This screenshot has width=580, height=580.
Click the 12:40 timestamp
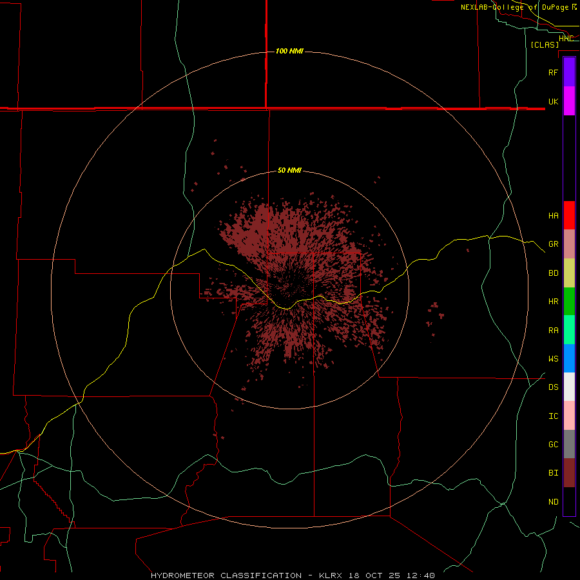point(422,575)
